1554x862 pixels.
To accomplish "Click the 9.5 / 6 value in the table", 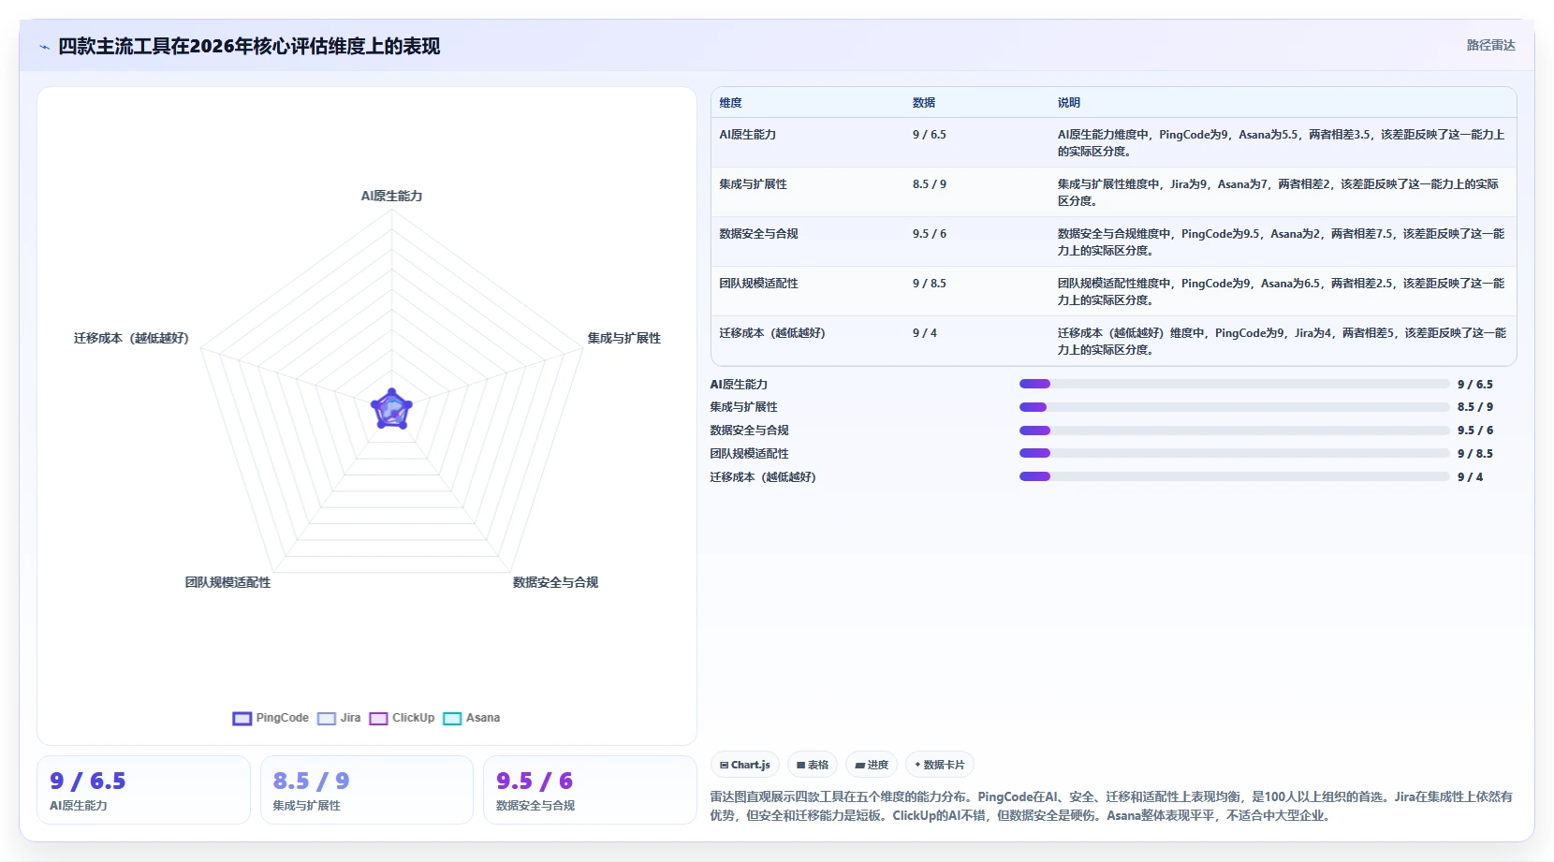I will tap(930, 234).
